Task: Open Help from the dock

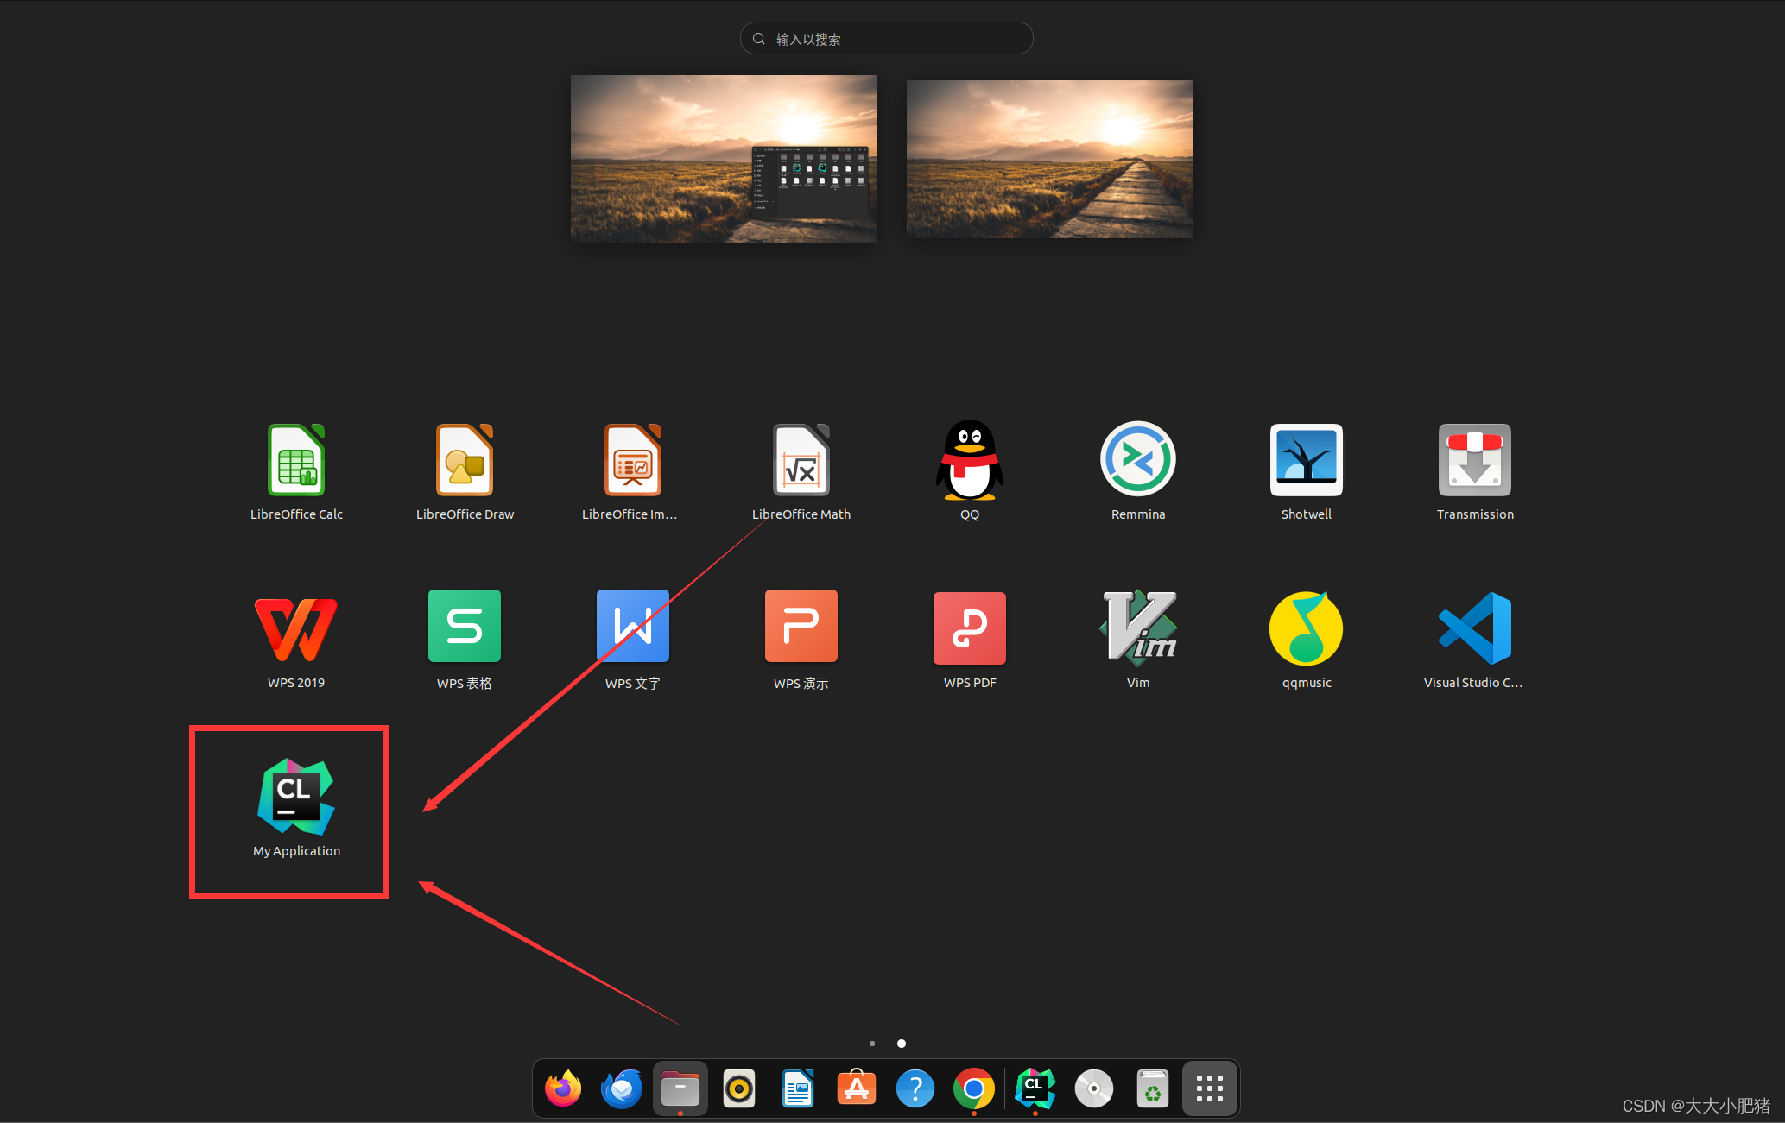Action: point(915,1088)
